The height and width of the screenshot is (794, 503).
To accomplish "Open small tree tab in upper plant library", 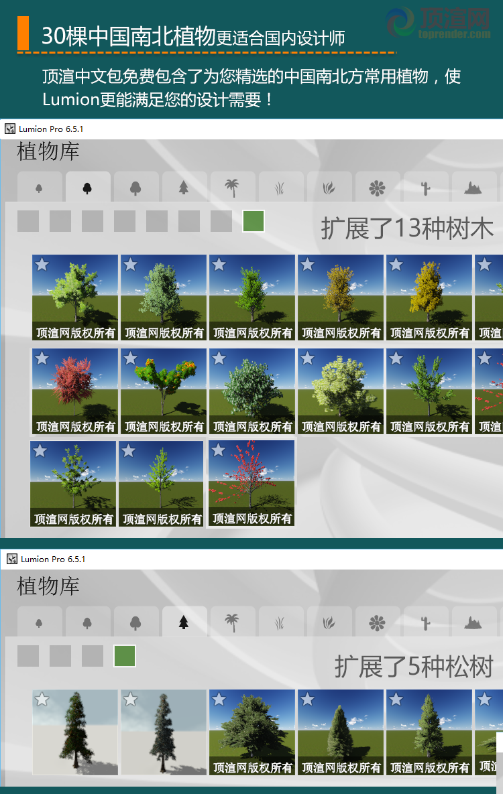I will pyautogui.click(x=40, y=188).
